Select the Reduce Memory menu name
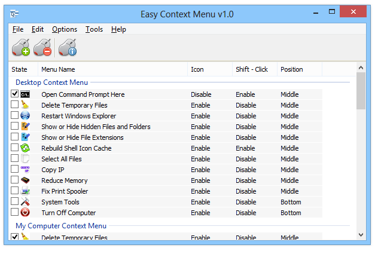 (65, 180)
